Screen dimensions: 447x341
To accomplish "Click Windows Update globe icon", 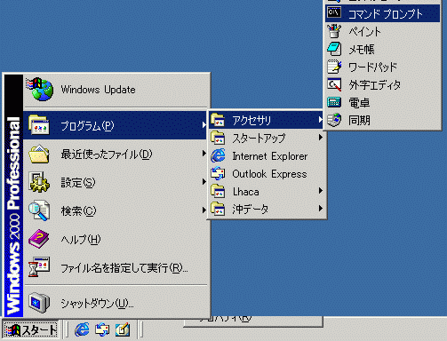I will pyautogui.click(x=40, y=89).
